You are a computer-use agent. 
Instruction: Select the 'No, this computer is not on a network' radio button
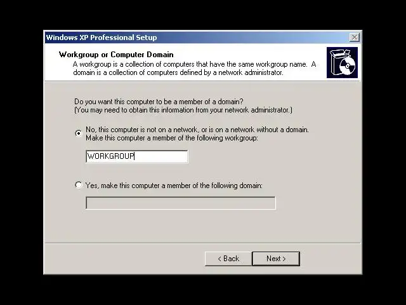point(79,133)
